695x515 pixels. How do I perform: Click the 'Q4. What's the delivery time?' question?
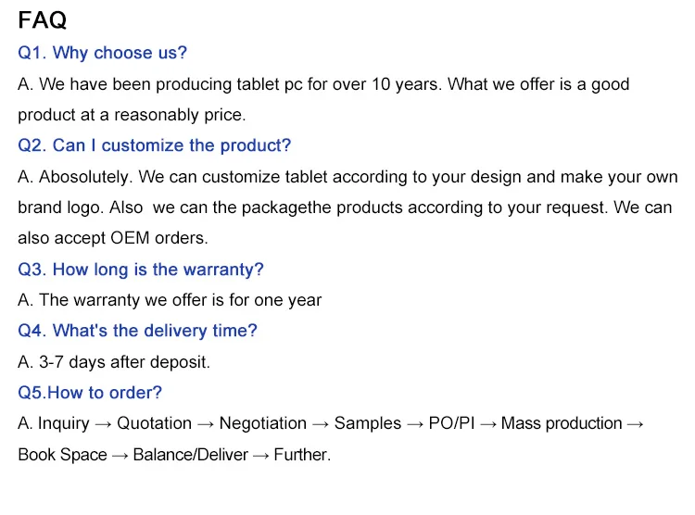137,331
